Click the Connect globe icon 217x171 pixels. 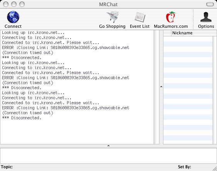click(13, 17)
